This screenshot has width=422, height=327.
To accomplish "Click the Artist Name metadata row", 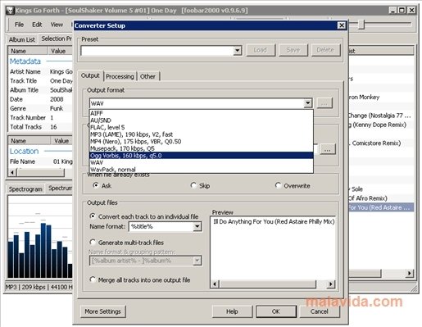I will coord(41,71).
